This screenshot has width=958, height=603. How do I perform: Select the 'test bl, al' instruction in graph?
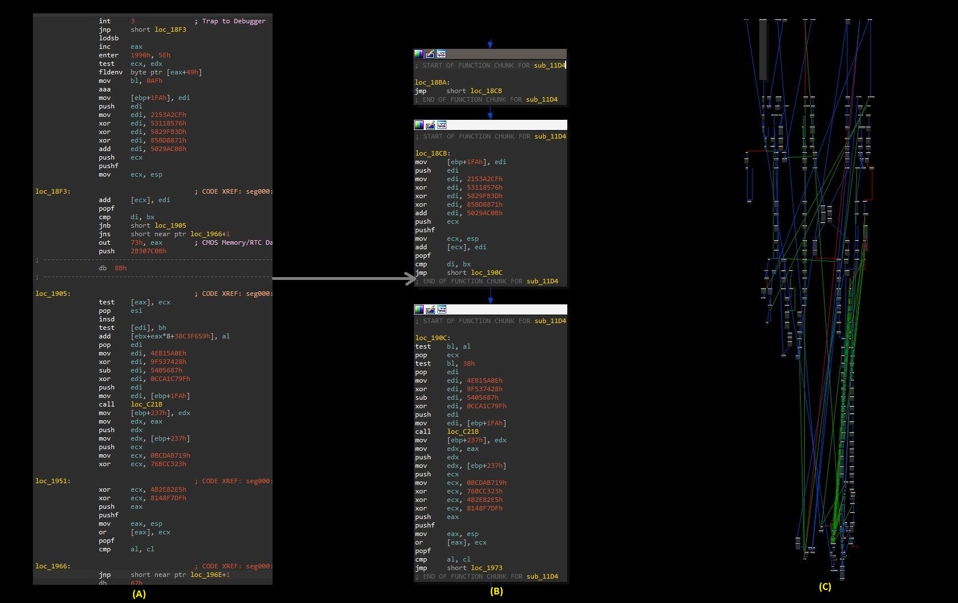coord(443,346)
